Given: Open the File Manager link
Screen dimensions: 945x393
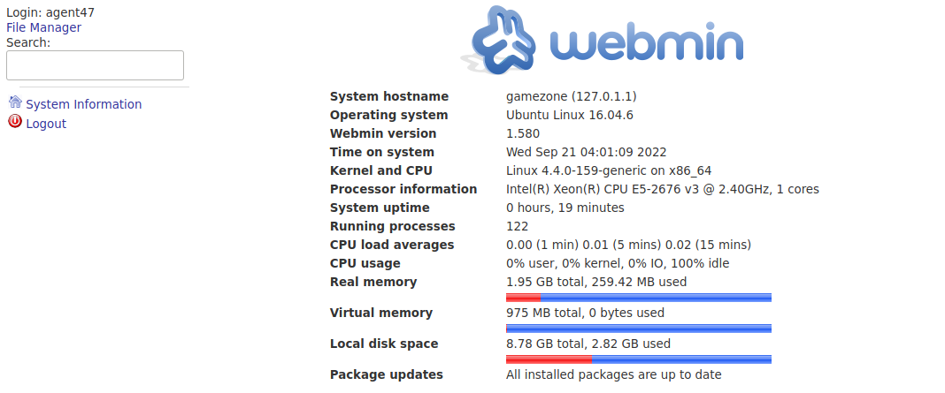Looking at the screenshot, I should click(x=43, y=27).
